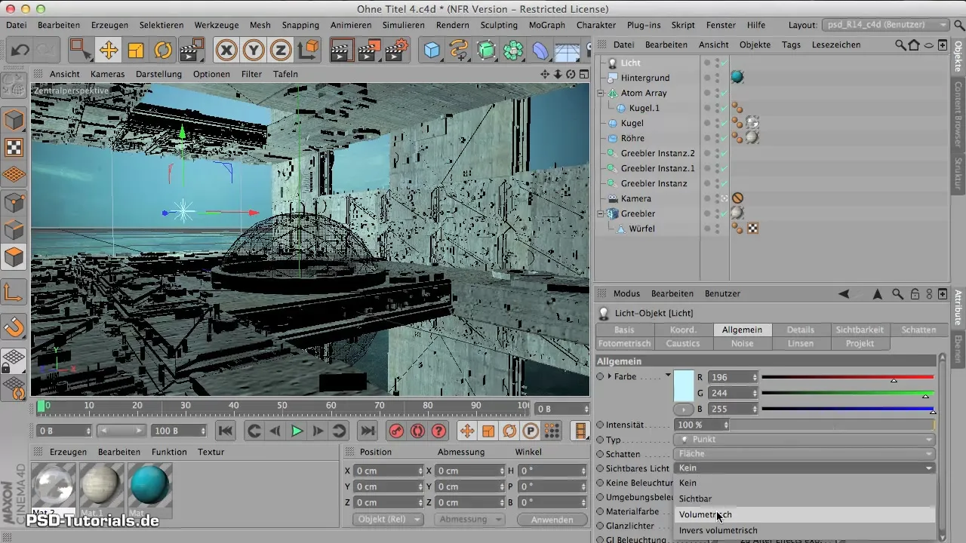Click the world coordinate system icon
The image size is (966, 543).
coord(309,51)
